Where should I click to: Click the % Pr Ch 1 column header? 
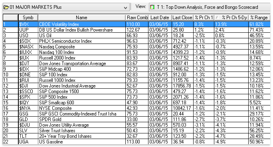(204, 18)
